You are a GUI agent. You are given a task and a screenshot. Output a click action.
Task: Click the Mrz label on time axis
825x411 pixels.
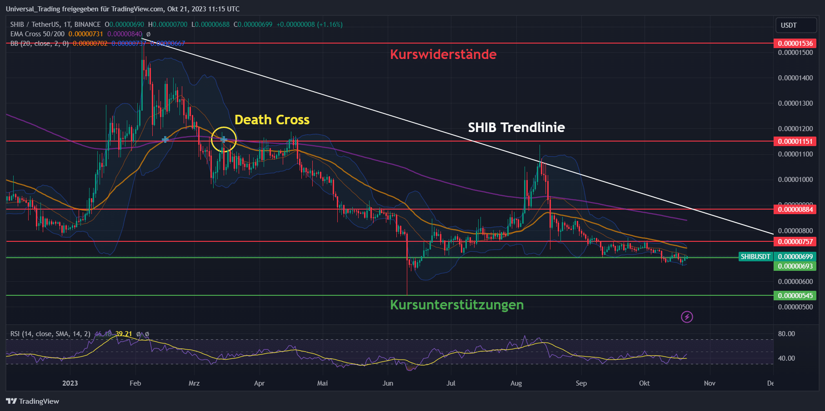[x=194, y=383]
